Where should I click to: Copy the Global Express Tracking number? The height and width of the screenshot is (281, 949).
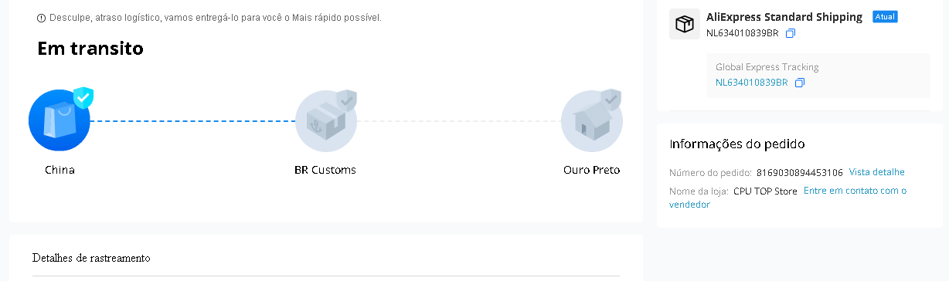[x=800, y=83]
